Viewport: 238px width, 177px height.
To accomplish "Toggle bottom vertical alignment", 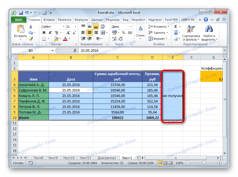I will (96, 27).
